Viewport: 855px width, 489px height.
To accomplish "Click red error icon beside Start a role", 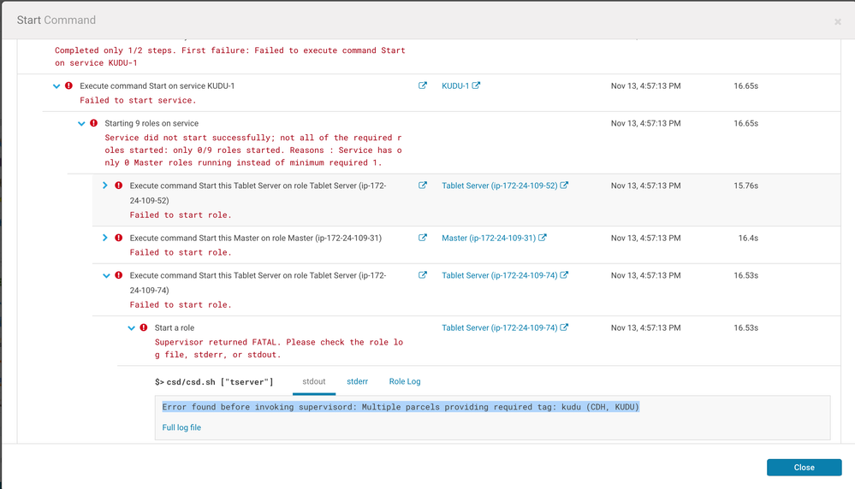I will click(144, 327).
